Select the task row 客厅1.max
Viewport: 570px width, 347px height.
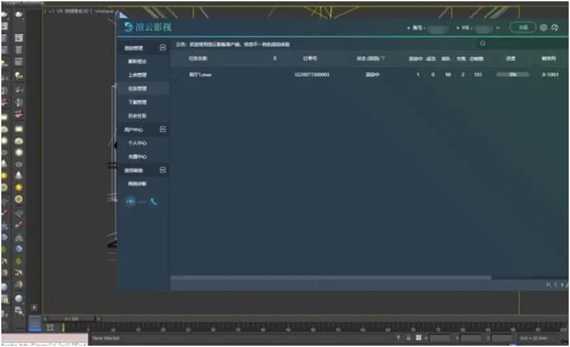(x=369, y=75)
